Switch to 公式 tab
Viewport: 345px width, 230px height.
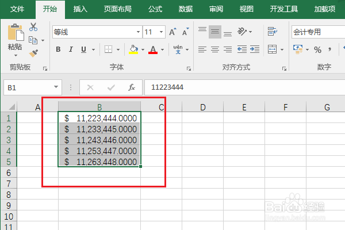(155, 9)
